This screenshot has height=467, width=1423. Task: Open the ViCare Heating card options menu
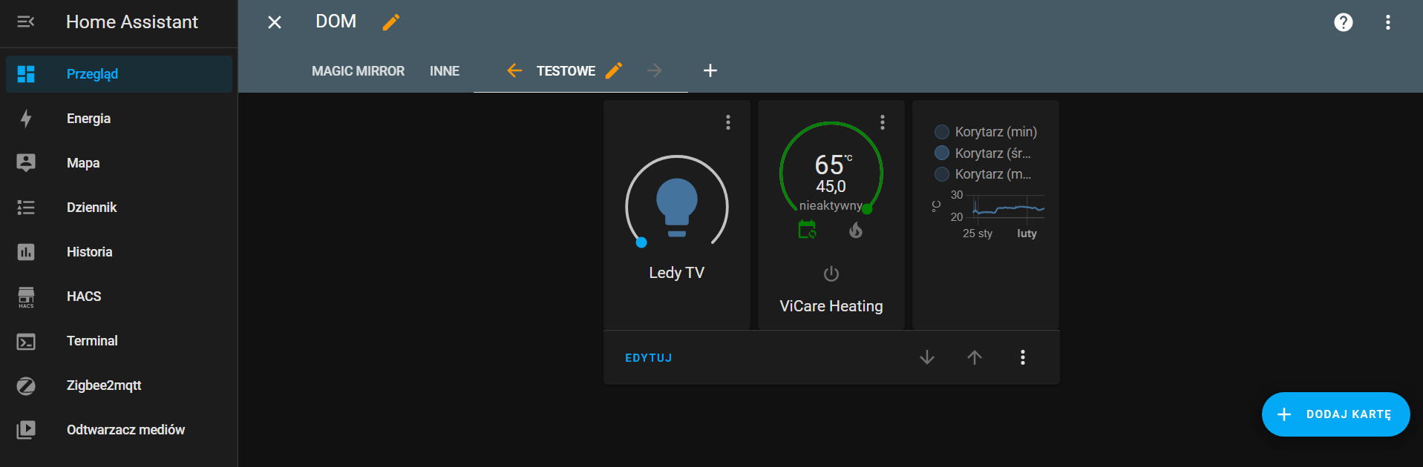click(883, 122)
